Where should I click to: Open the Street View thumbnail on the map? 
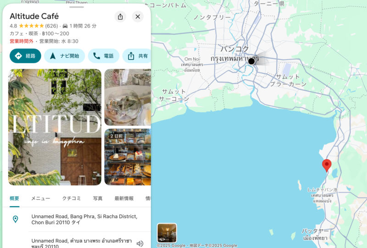click(x=167, y=233)
